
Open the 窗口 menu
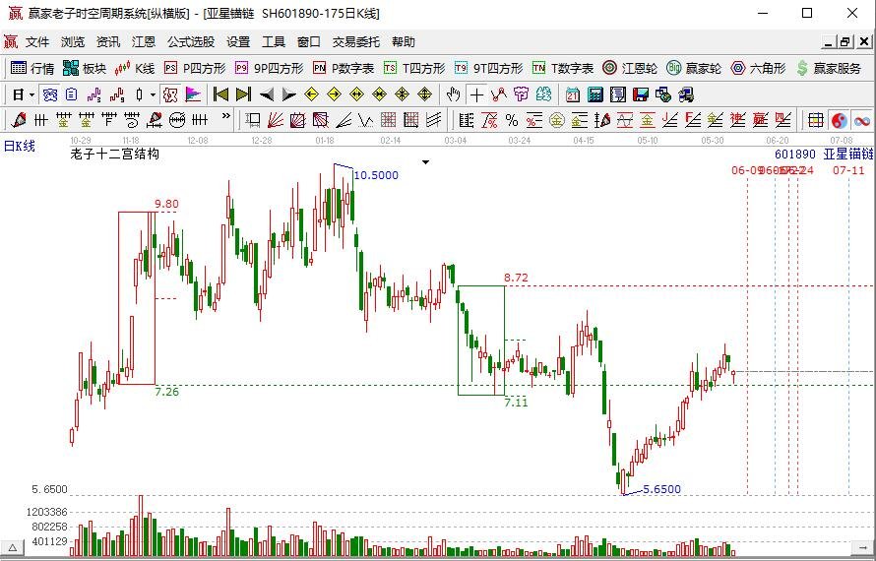[309, 42]
